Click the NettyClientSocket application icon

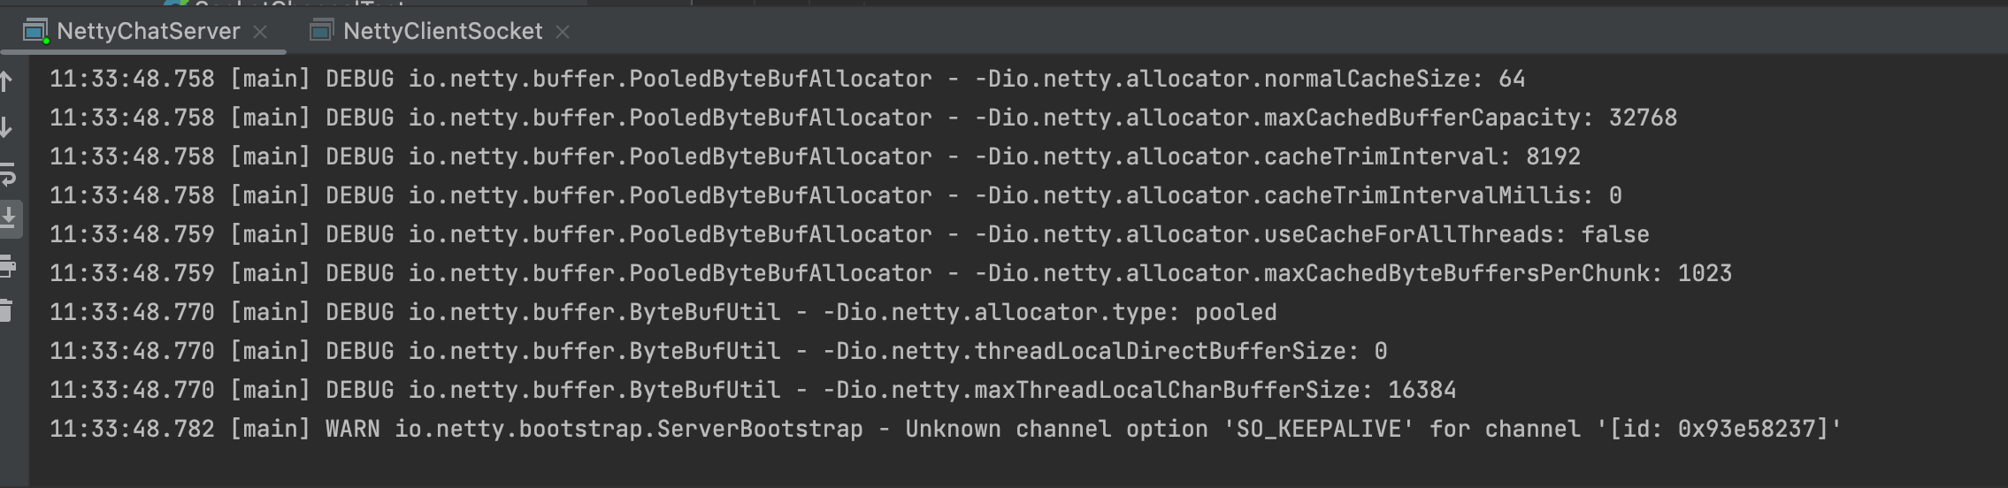point(321,32)
